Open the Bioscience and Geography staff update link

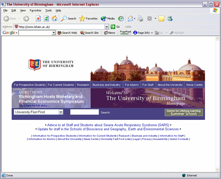(x=108, y=129)
